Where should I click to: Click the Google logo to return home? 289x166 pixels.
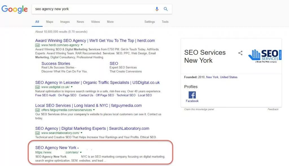pyautogui.click(x=14, y=9)
